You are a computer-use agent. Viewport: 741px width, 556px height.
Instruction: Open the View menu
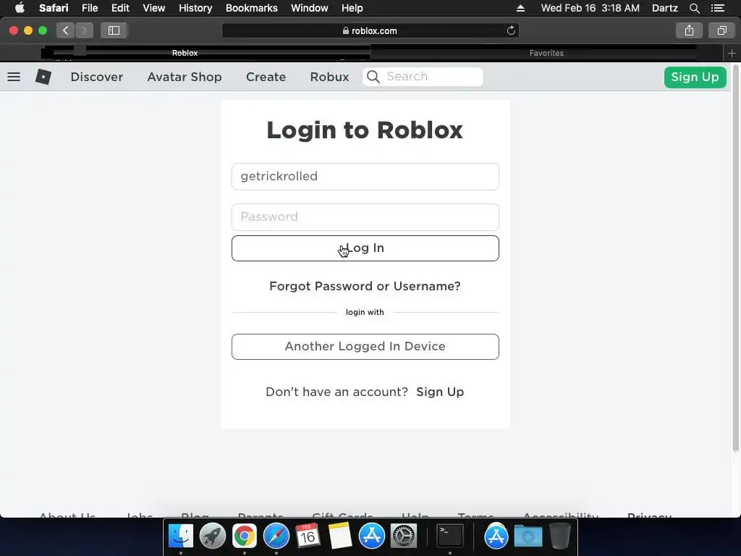coord(153,8)
